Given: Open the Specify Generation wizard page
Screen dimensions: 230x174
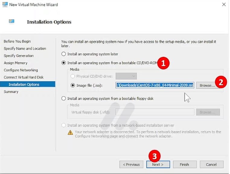Looking at the screenshot, I should point(19,56).
